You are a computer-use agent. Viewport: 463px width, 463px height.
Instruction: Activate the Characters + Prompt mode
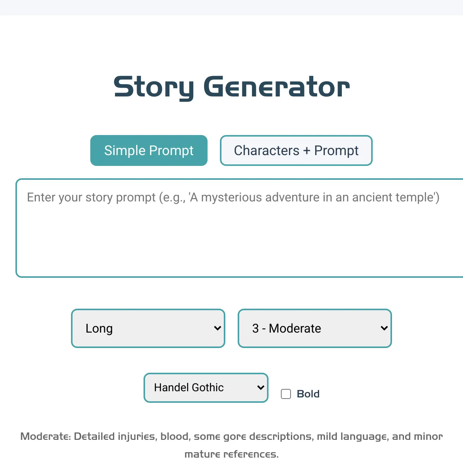click(x=296, y=150)
